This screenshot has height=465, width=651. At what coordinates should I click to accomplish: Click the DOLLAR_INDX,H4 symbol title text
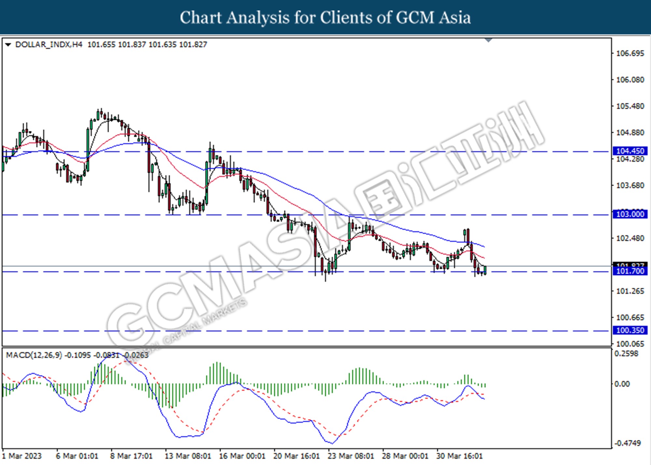49,45
